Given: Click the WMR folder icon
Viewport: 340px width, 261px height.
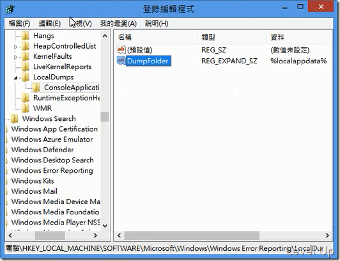Looking at the screenshot, I should (x=26, y=108).
